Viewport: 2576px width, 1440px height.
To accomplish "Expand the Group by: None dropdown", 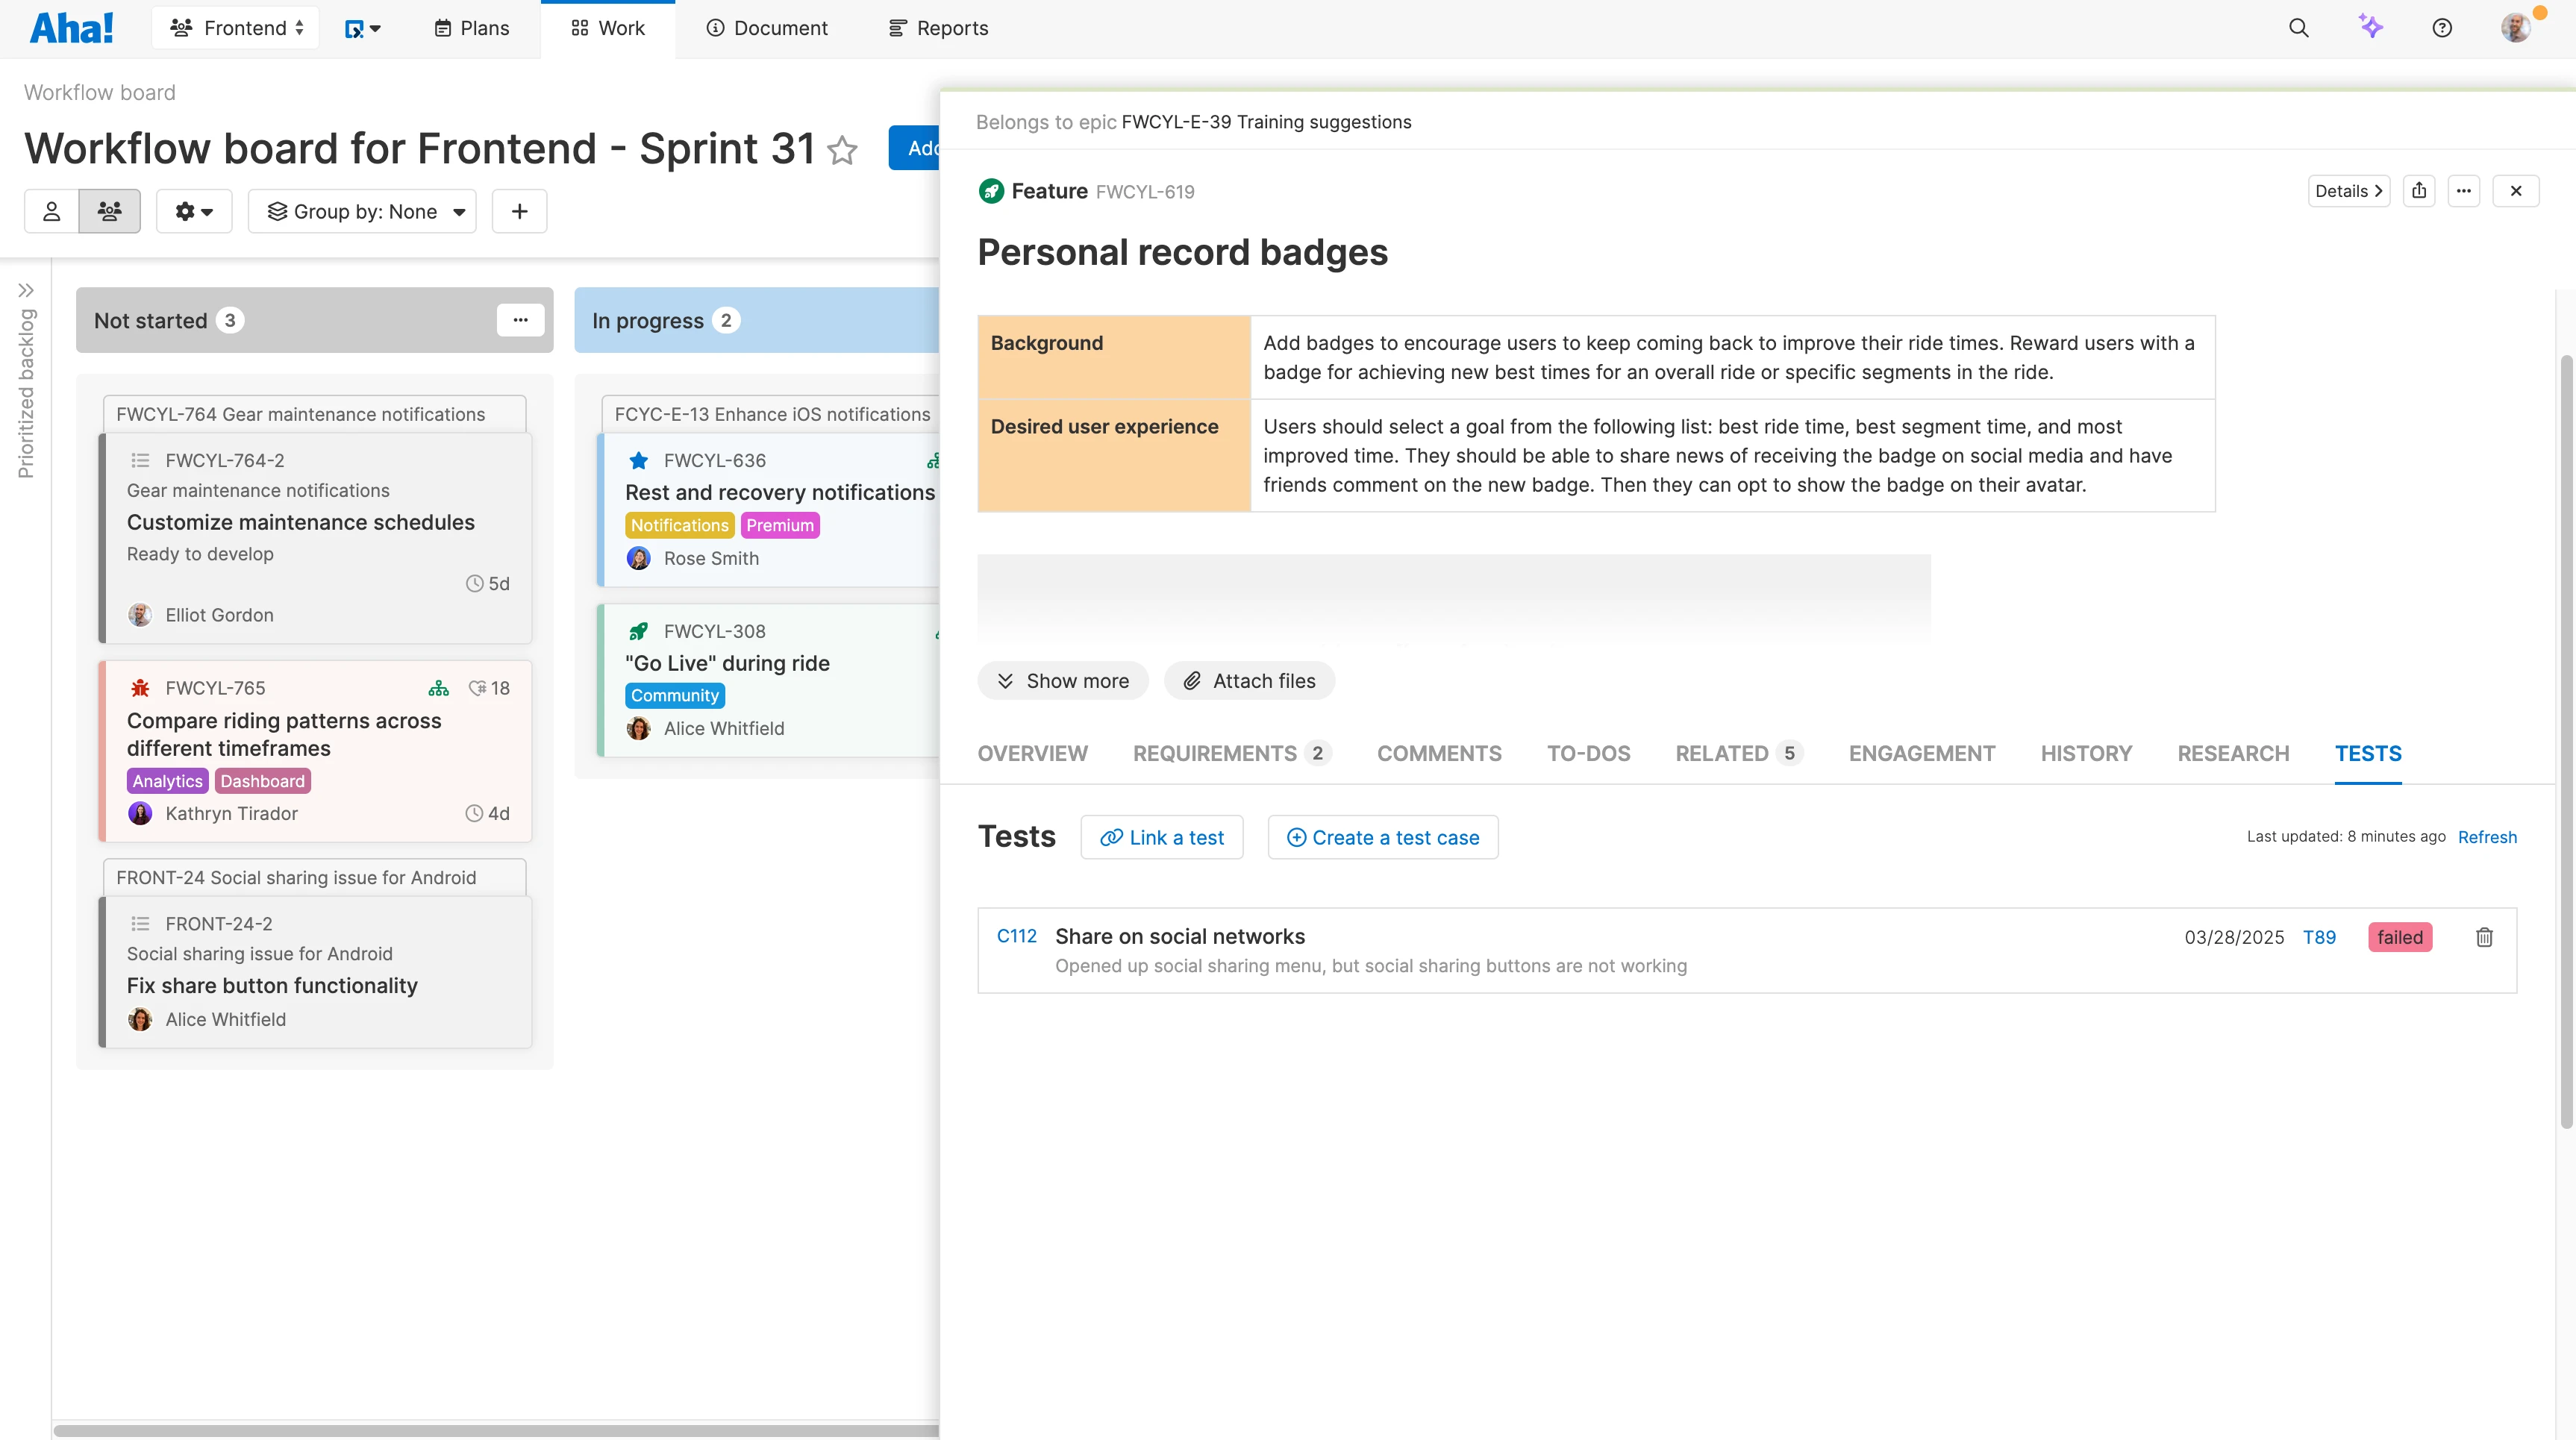I will tap(362, 211).
